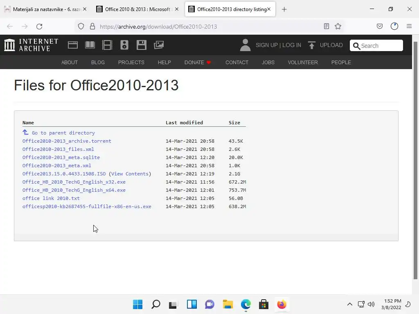The image size is (419, 314).
Task: Open the Software floppy disk icon
Action: [141, 45]
